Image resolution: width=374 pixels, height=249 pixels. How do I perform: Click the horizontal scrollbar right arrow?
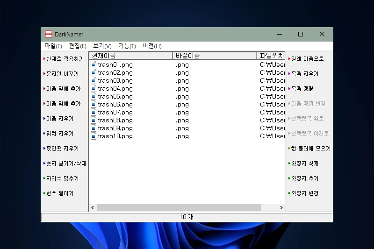point(281,207)
